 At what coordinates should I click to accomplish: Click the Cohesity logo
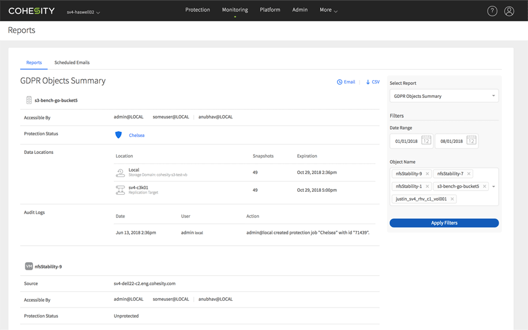[x=31, y=11]
